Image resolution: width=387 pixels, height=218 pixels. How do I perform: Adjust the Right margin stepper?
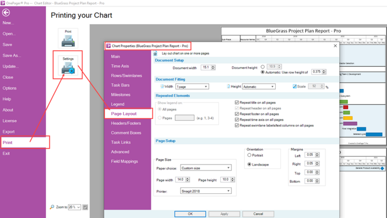tap(317, 163)
